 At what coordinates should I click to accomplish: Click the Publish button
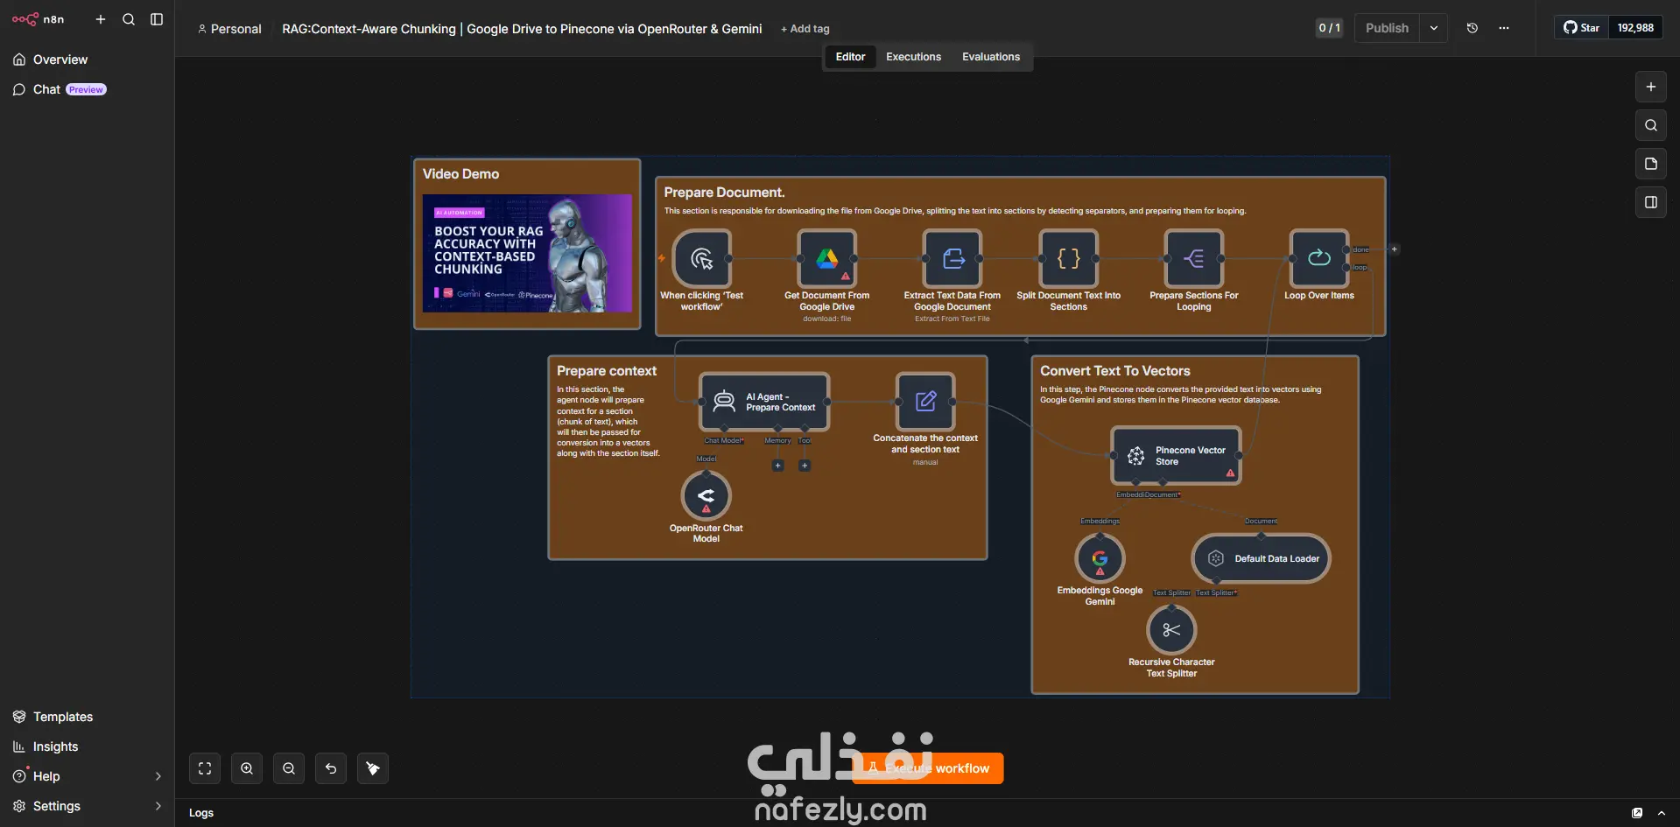[1387, 28]
